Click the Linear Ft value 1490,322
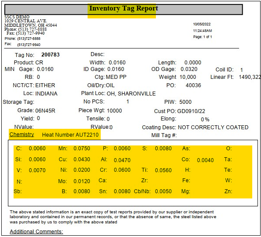Image resolution: width=261 pixels, height=237 pixels. pyautogui.click(x=250, y=77)
